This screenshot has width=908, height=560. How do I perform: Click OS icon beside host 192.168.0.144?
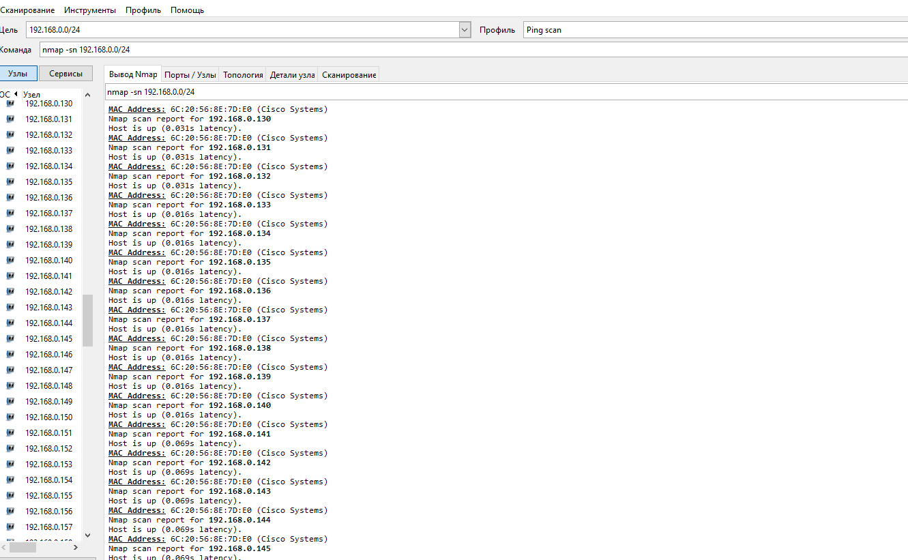[x=10, y=323]
